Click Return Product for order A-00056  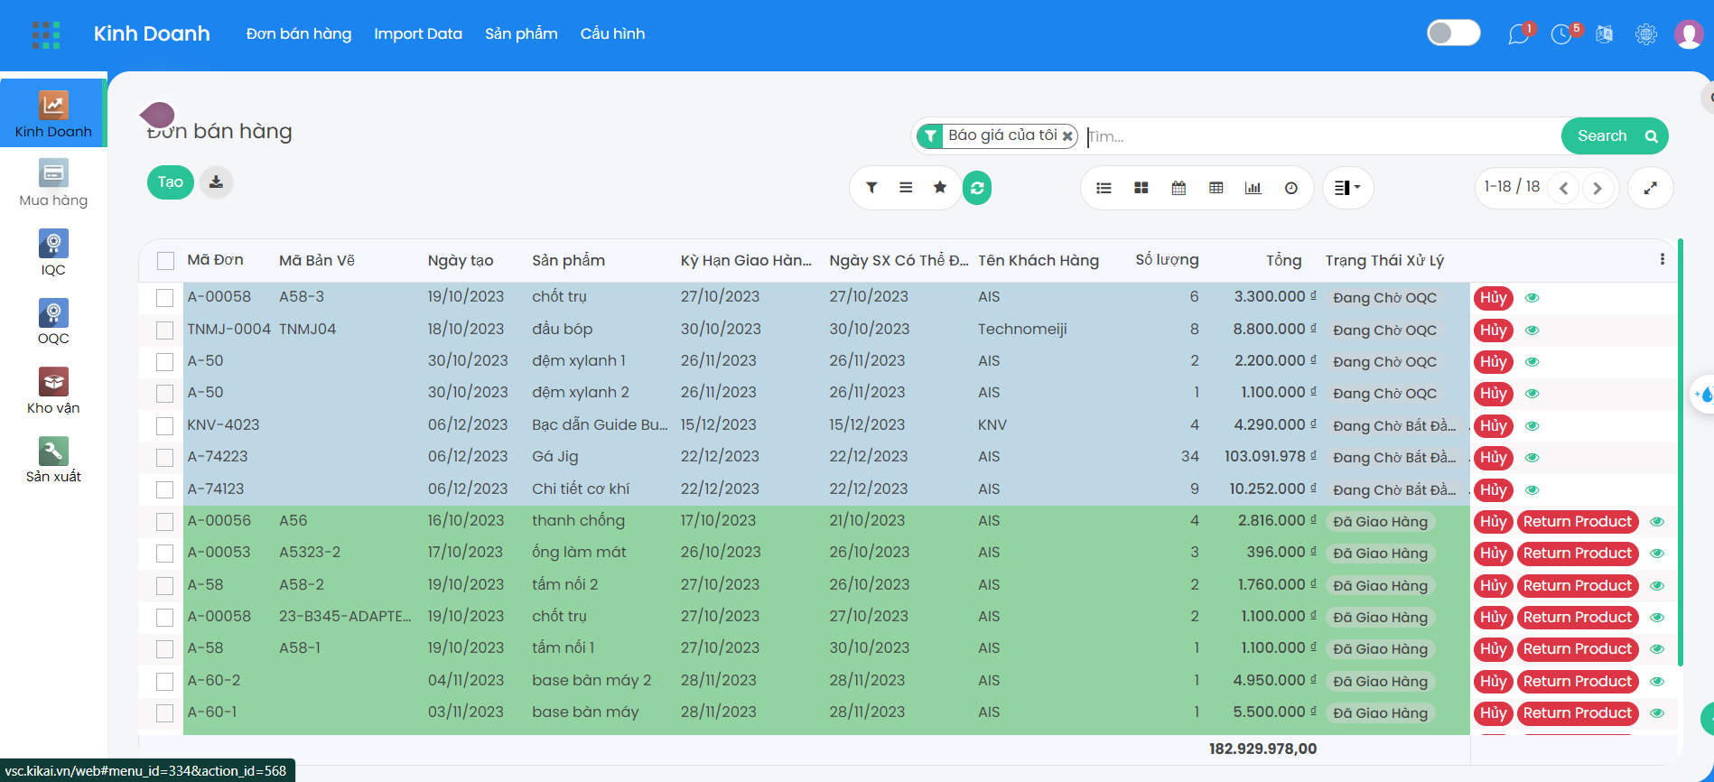click(1578, 522)
